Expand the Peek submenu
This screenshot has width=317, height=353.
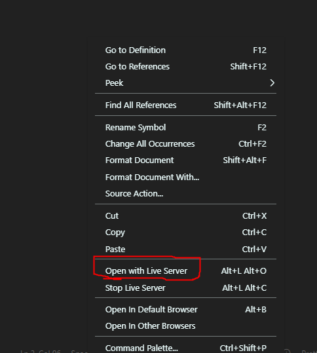pyautogui.click(x=186, y=83)
